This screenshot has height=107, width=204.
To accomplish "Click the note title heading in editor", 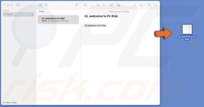I will (x=101, y=16).
